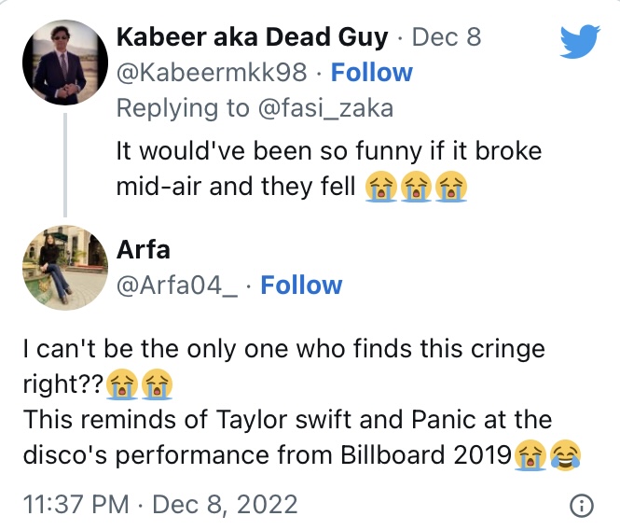The width and height of the screenshot is (620, 530).
Task: Open Arfa's profile picture
Action: tap(65, 267)
